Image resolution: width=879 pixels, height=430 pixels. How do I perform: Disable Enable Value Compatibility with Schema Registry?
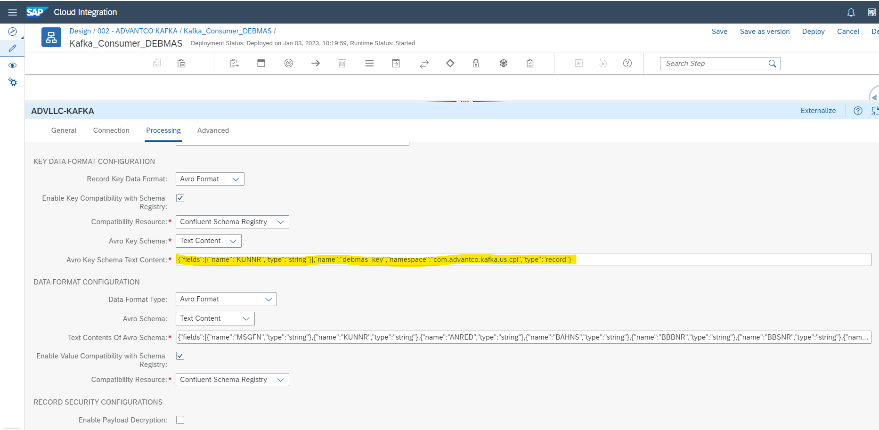180,356
